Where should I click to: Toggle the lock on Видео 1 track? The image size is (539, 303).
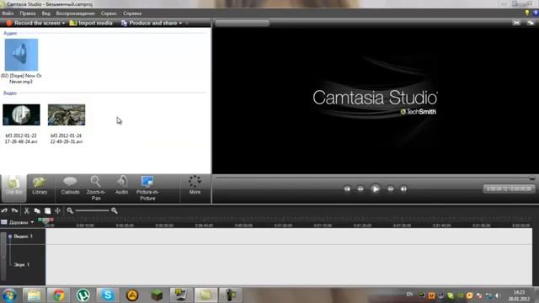coord(10,237)
